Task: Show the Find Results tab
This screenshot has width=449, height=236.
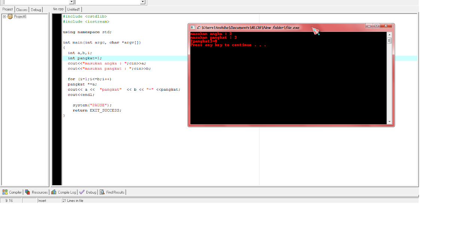Action: [112, 192]
